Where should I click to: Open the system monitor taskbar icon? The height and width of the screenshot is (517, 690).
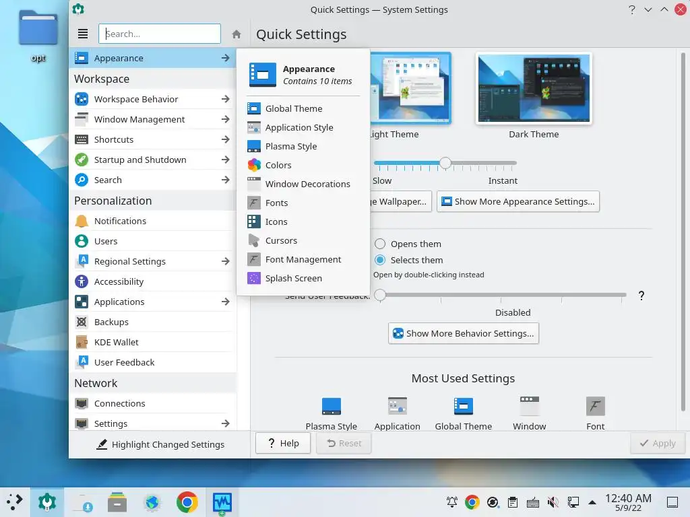coord(222,502)
